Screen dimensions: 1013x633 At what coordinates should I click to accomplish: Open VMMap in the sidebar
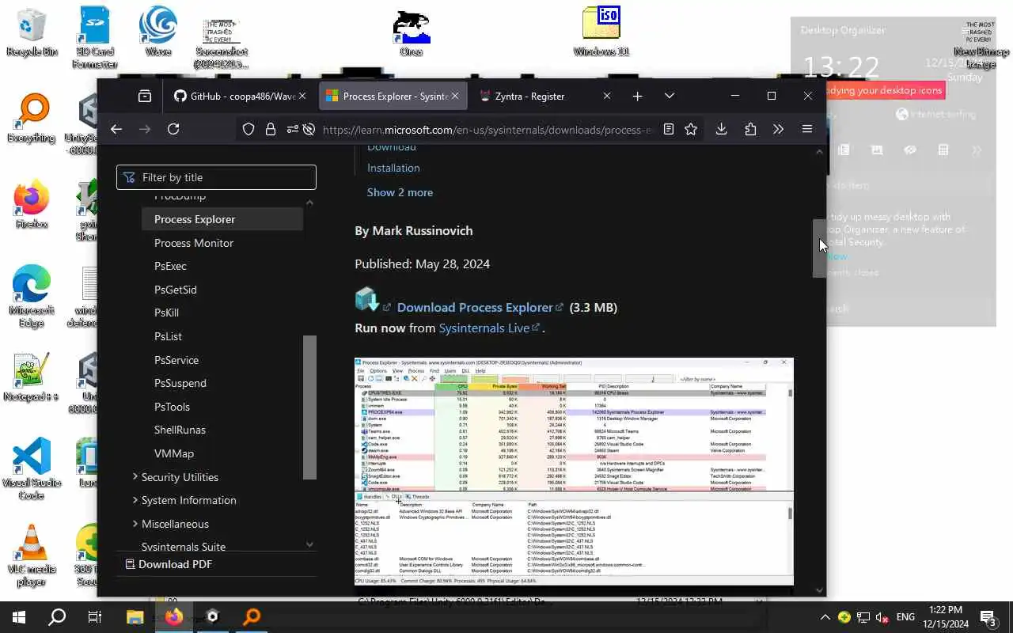click(174, 453)
